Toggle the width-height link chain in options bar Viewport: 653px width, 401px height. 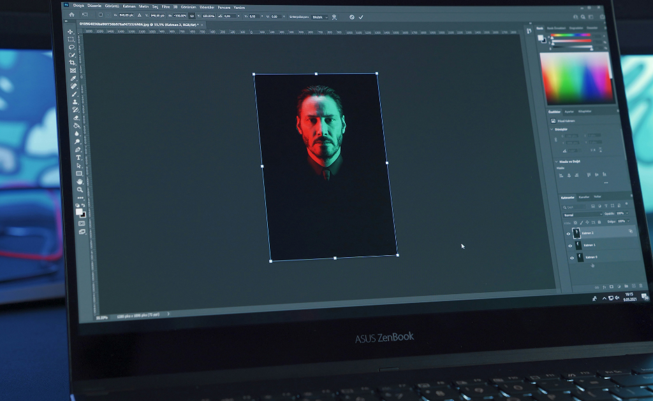pos(191,16)
